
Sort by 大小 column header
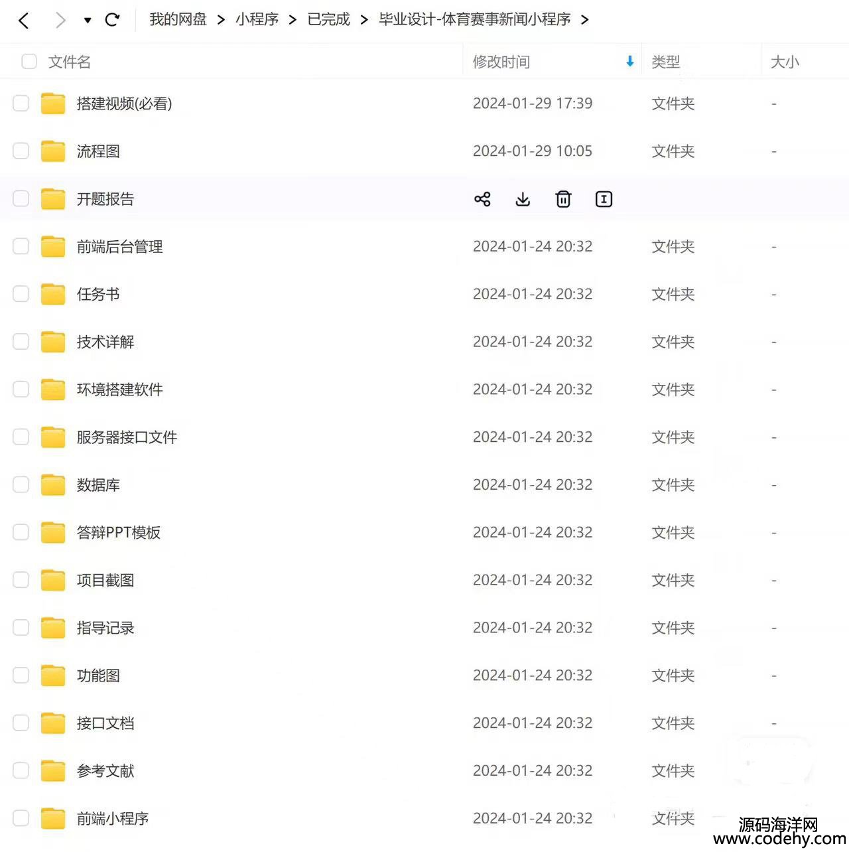785,62
